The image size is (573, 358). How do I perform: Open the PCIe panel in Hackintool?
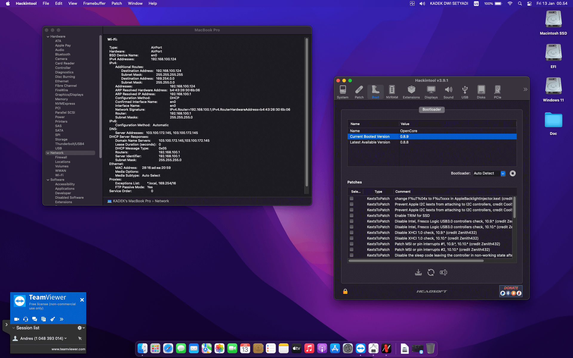[497, 92]
